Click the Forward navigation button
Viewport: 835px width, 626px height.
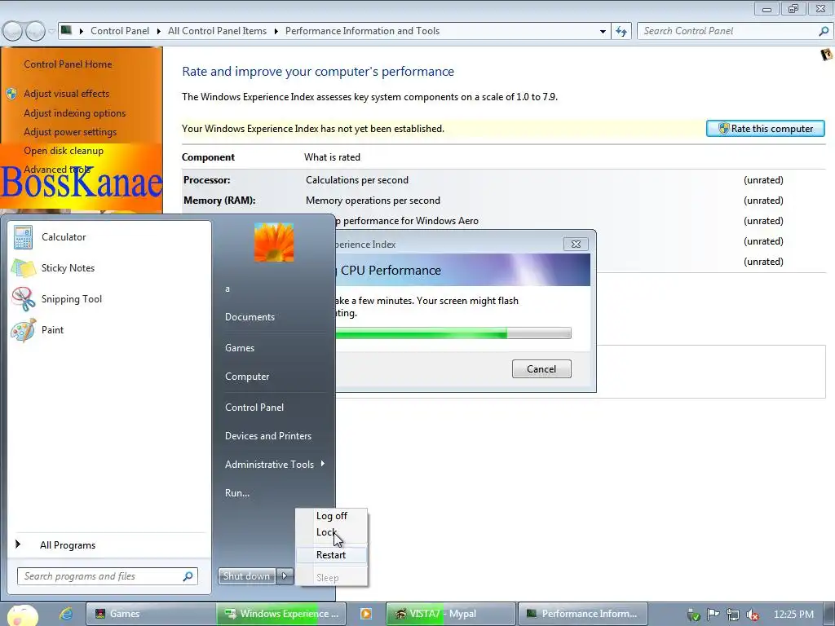pyautogui.click(x=35, y=32)
